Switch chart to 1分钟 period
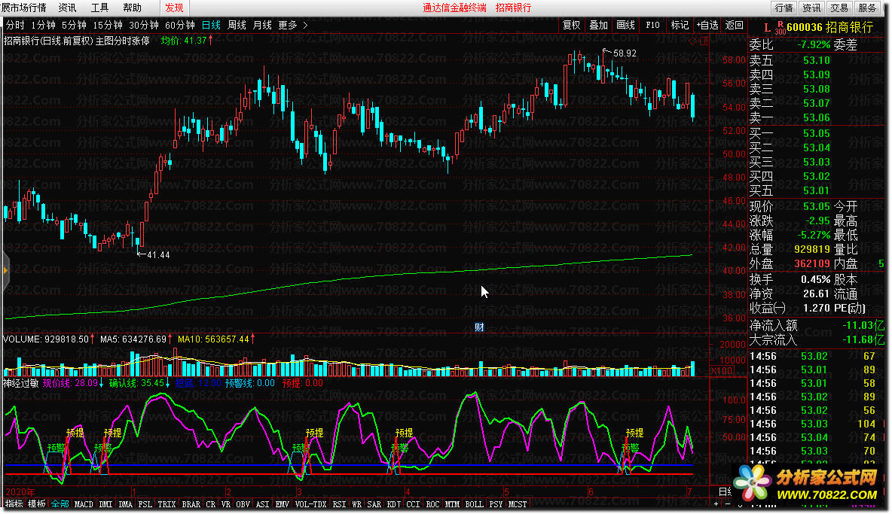 43,25
